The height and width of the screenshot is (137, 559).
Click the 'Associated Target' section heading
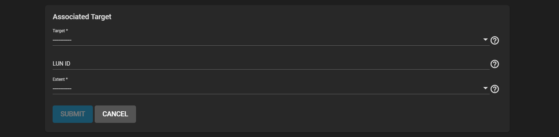(82, 17)
